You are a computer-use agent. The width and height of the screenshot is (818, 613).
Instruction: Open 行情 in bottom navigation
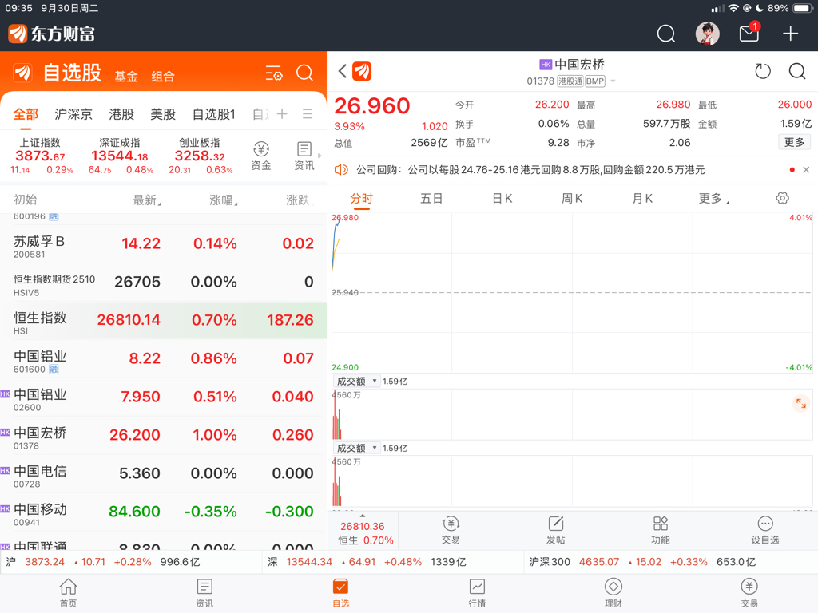pos(477,593)
